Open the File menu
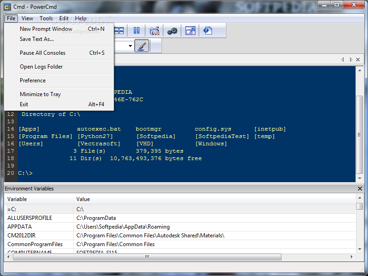This screenshot has height=276, width=368. point(11,18)
